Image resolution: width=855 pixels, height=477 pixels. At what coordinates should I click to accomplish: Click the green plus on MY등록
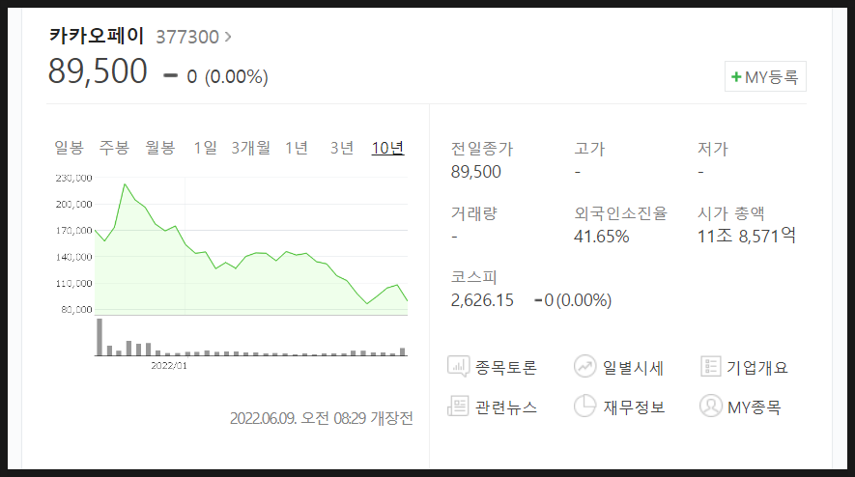coord(736,77)
